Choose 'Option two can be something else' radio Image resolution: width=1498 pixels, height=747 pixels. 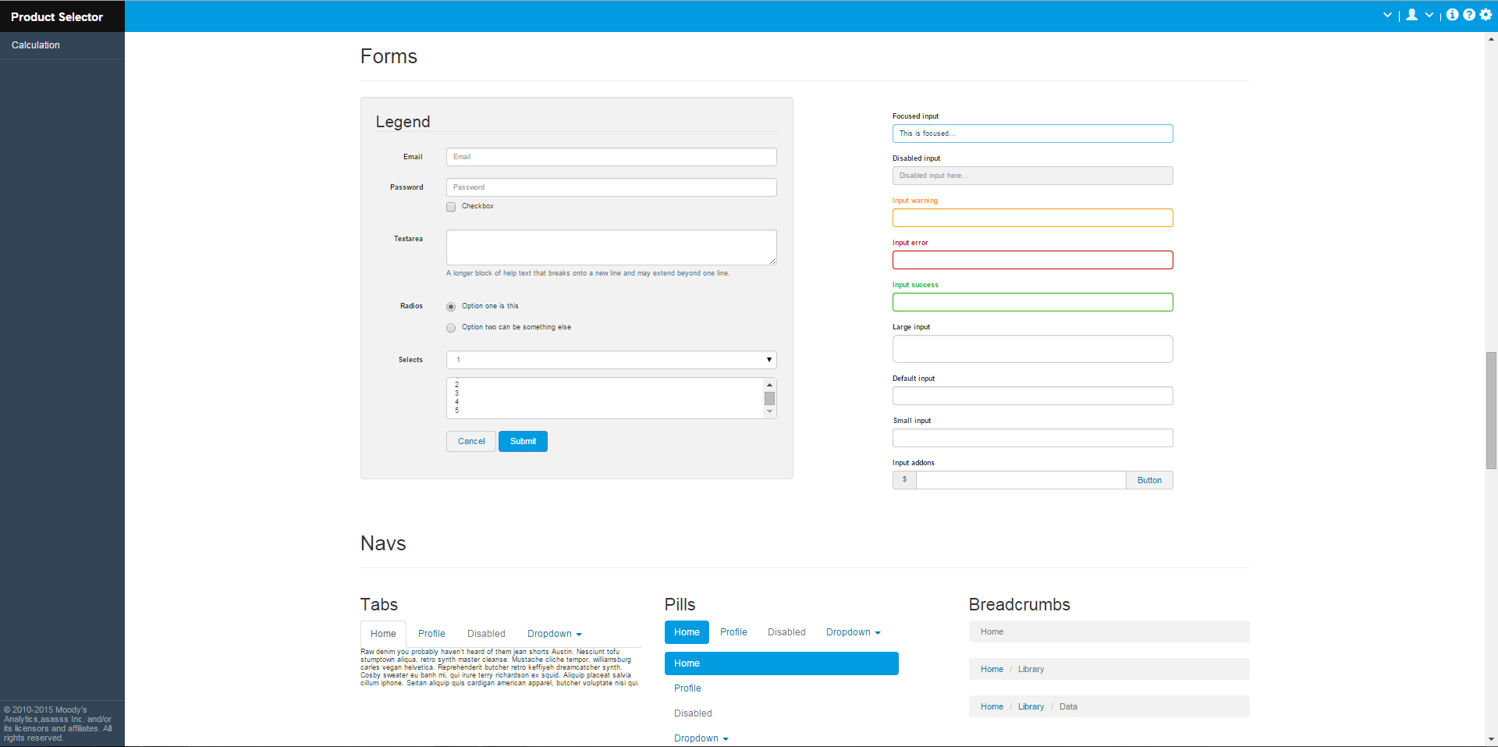[451, 328]
